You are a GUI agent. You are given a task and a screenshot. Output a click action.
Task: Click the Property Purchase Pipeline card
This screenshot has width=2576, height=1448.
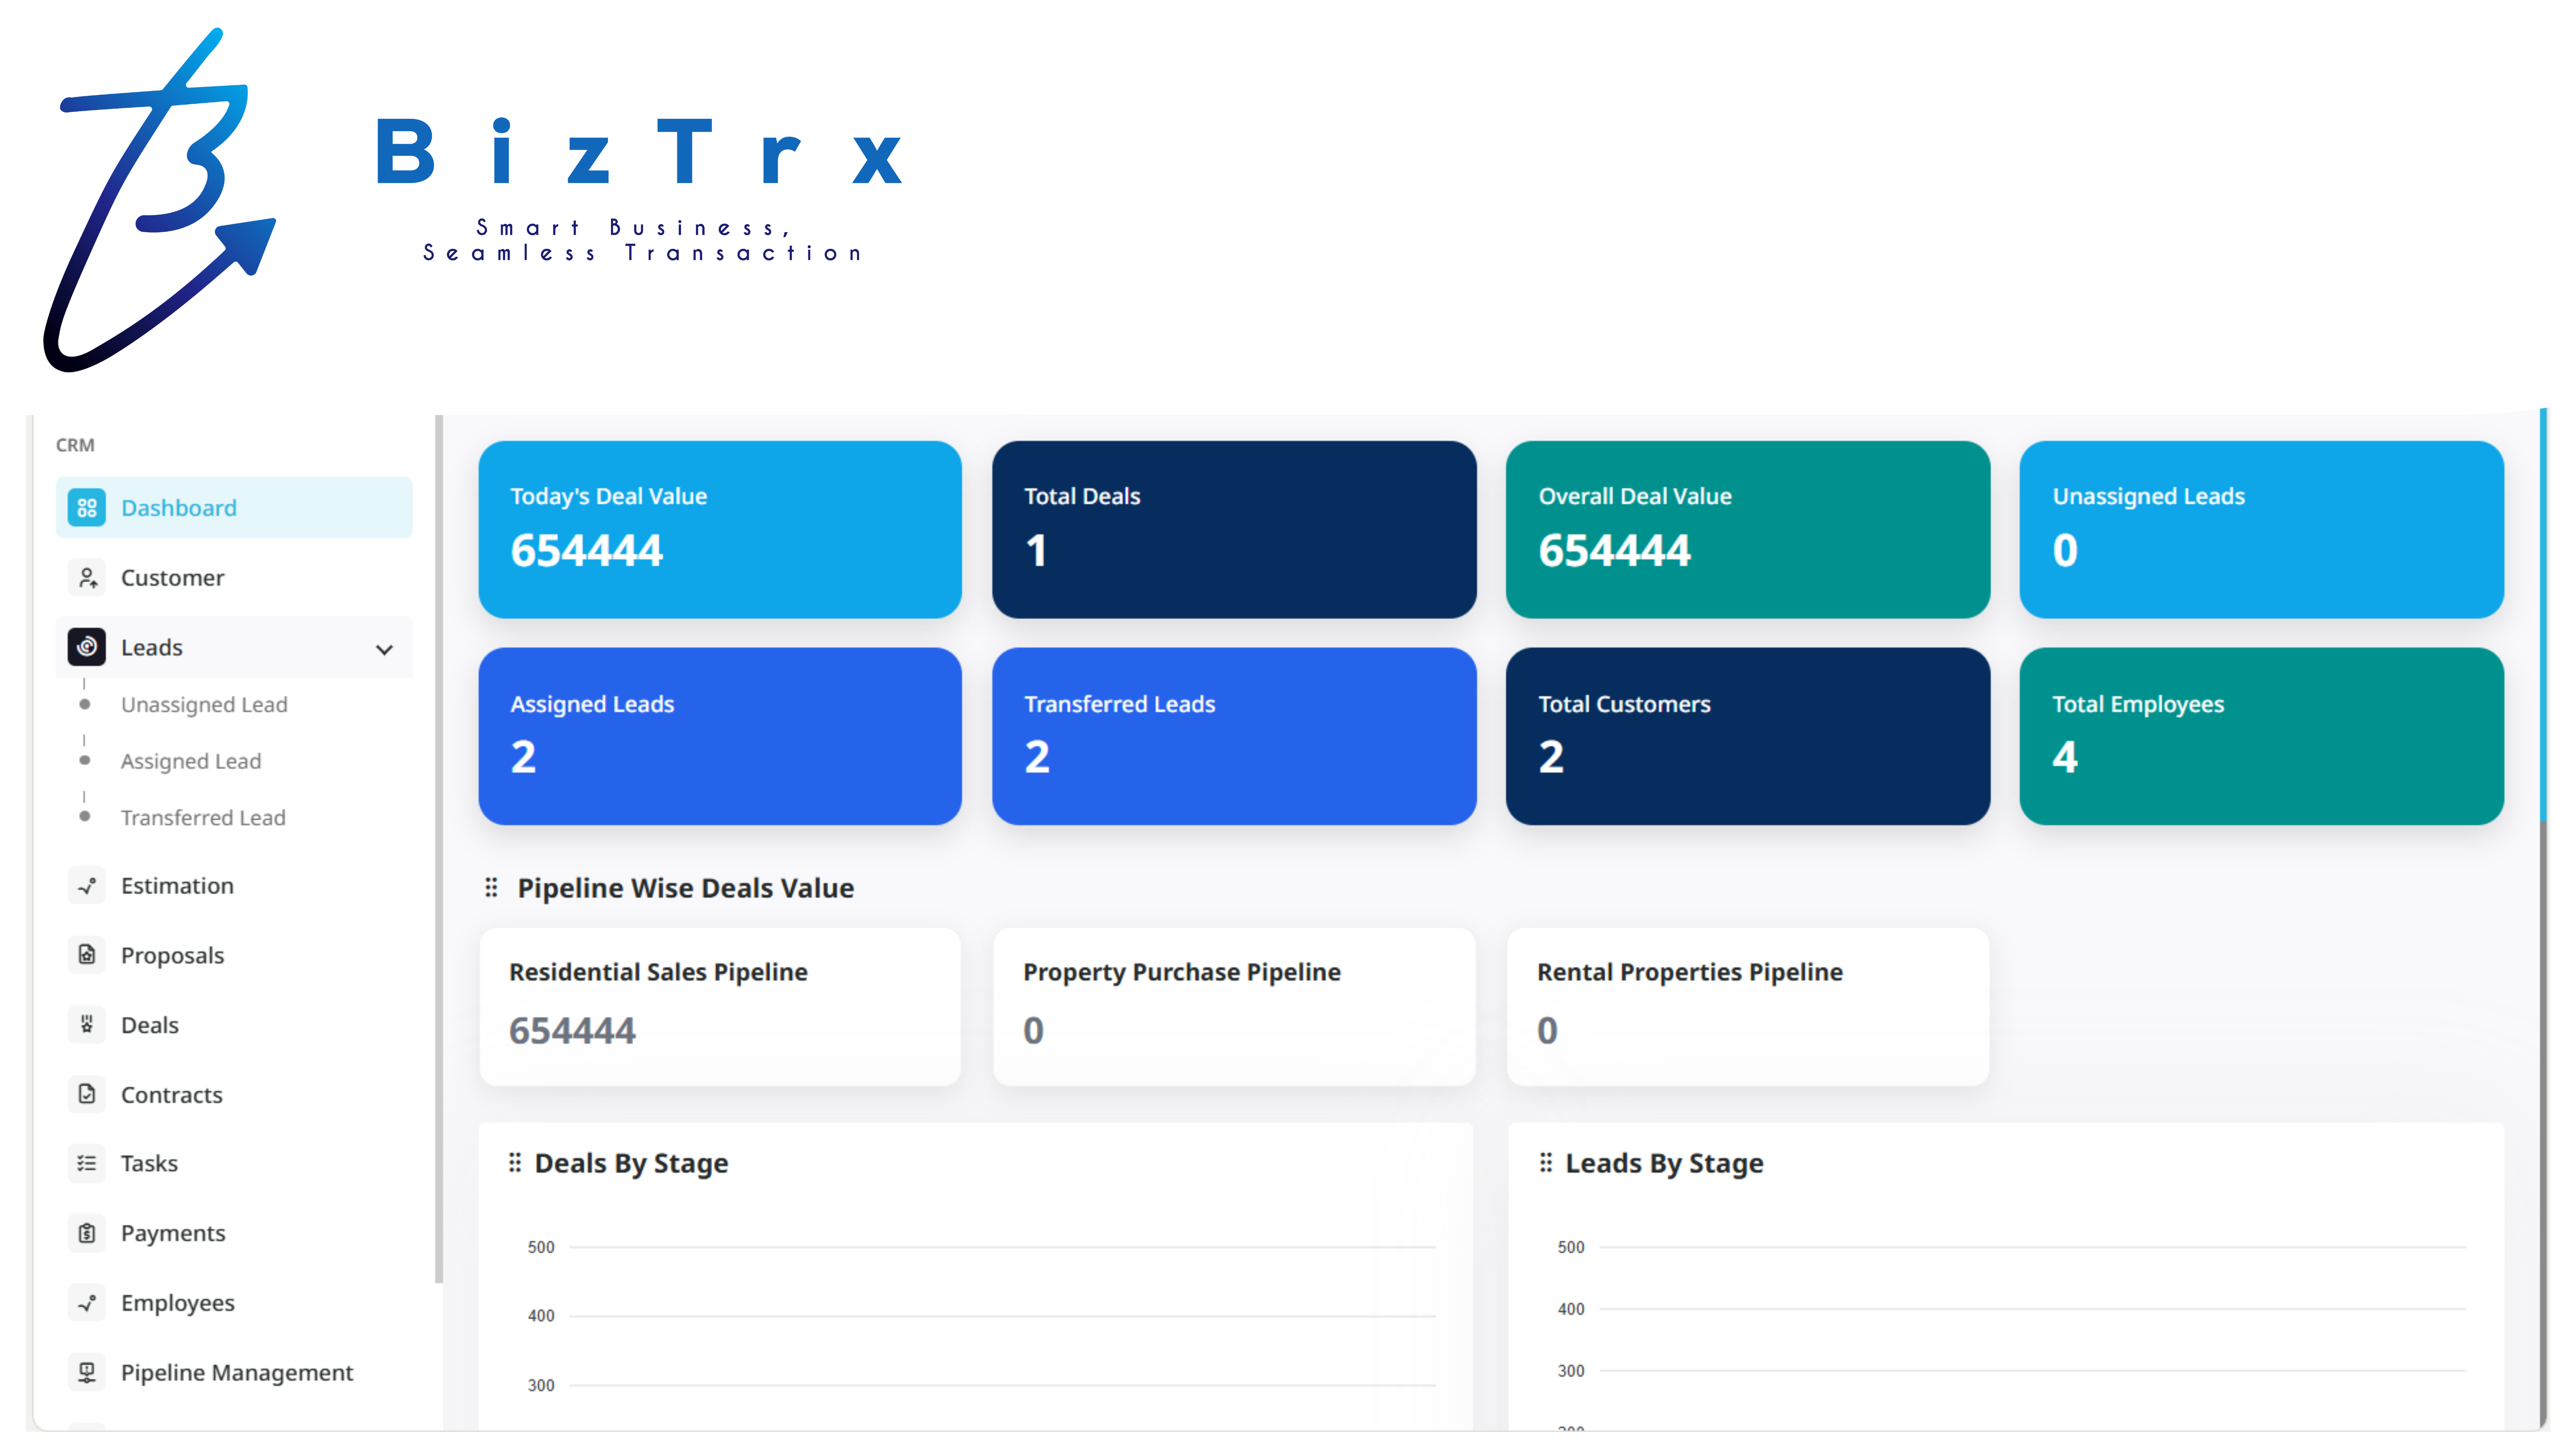[x=1234, y=1006]
